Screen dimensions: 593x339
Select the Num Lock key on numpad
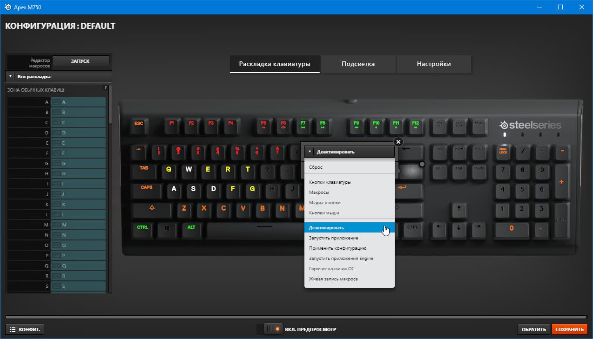click(x=503, y=151)
